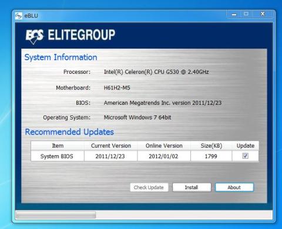Click the current version 2011/12/23 cell
The width and height of the screenshot is (282, 229).
pyautogui.click(x=110, y=156)
